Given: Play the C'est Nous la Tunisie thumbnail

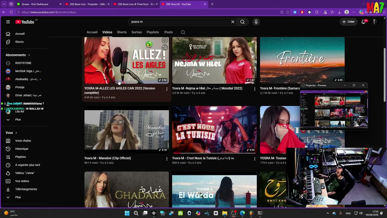Looking at the screenshot, I should point(214,130).
